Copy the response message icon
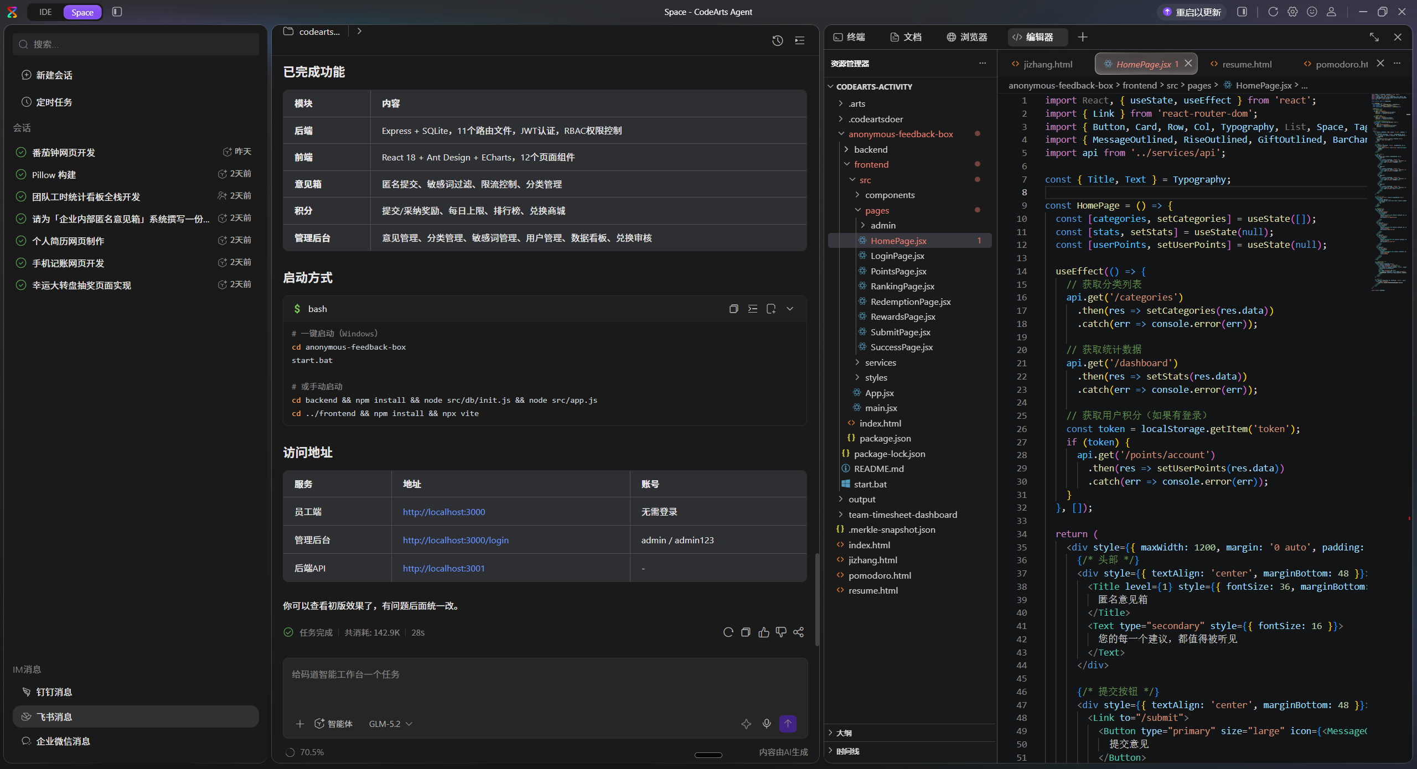Image resolution: width=1417 pixels, height=769 pixels. (746, 632)
